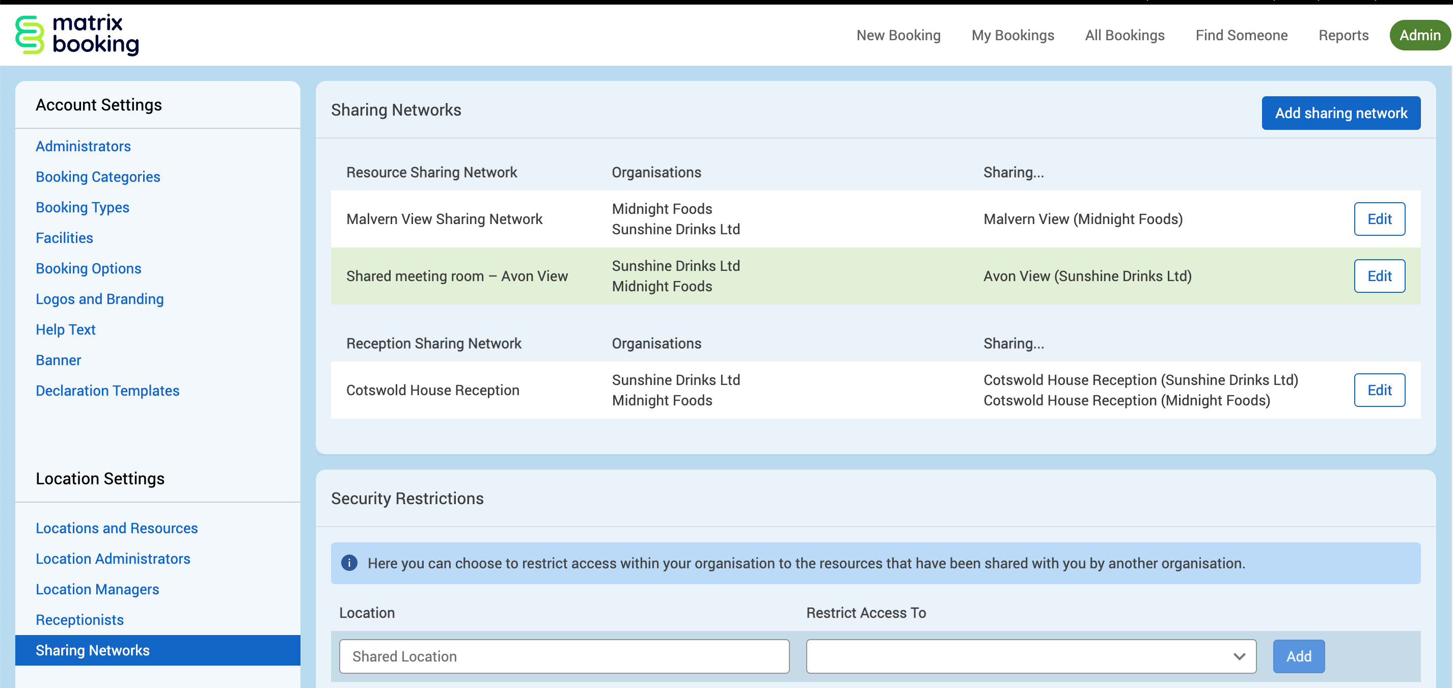Click the green Admin tab

(1419, 35)
